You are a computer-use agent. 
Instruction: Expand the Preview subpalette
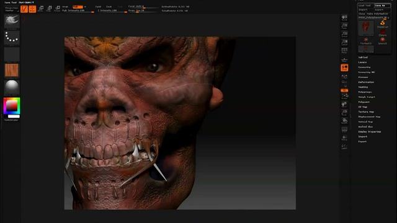click(363, 77)
